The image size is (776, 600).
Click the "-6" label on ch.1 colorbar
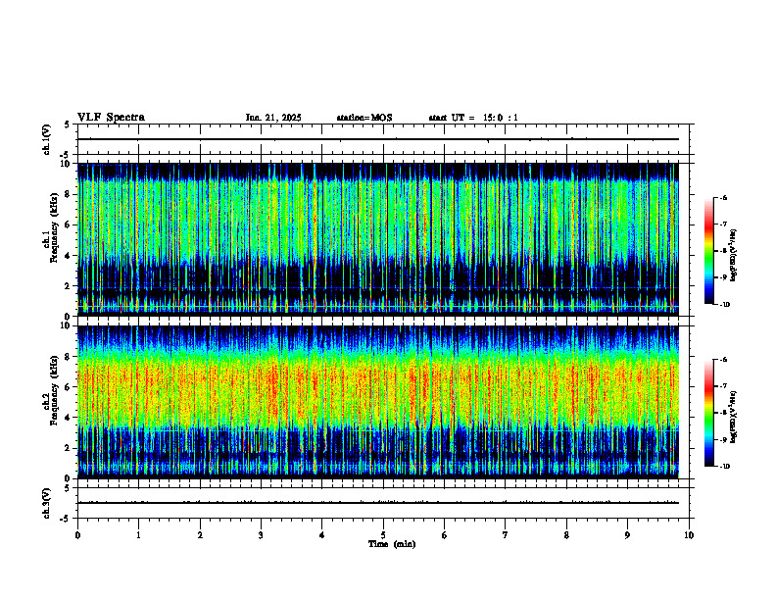pos(723,197)
